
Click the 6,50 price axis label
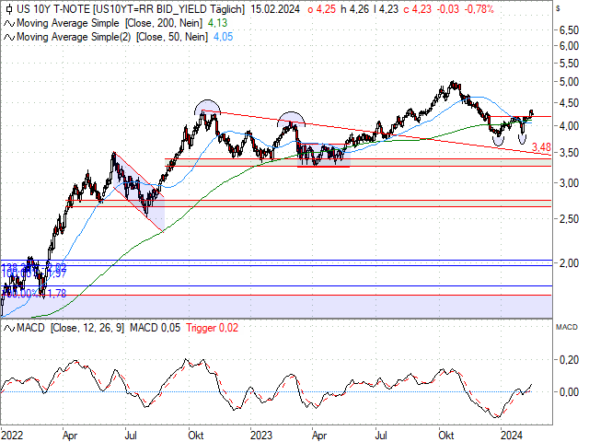569,30
